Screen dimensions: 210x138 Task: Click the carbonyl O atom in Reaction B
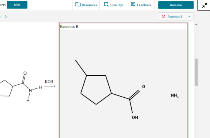pos(143,87)
